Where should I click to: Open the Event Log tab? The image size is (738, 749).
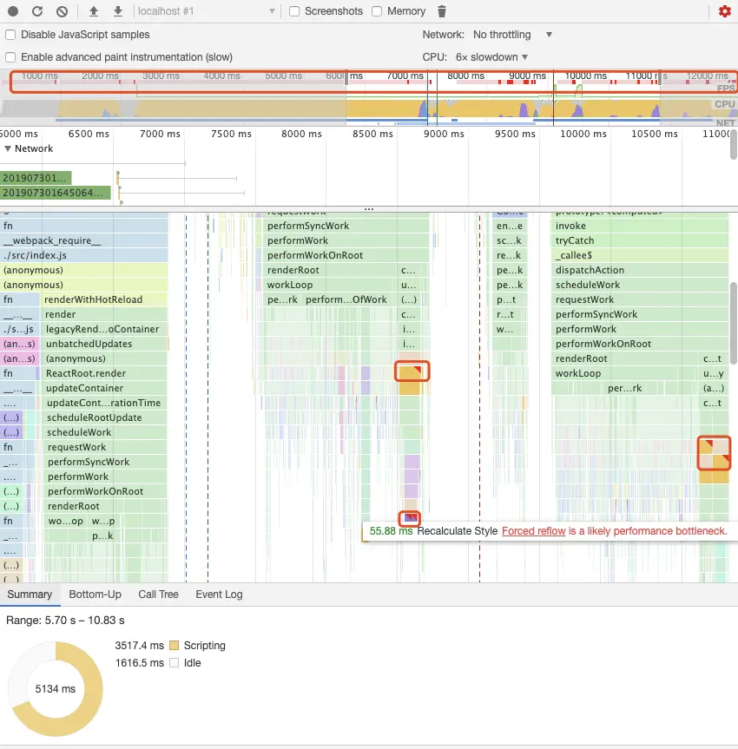coord(219,595)
